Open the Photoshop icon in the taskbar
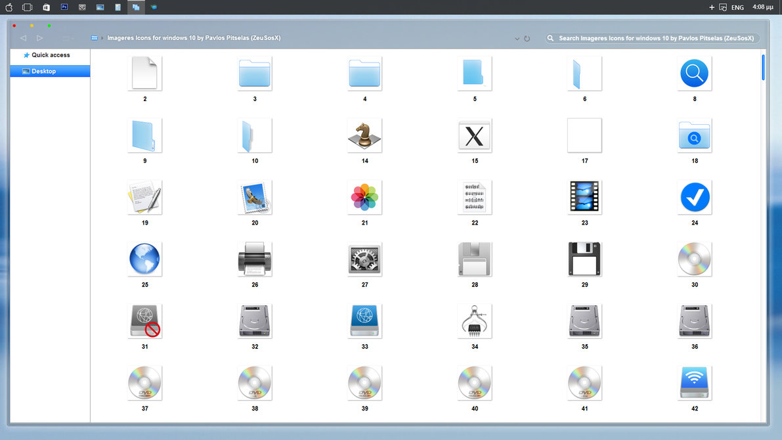 click(64, 7)
